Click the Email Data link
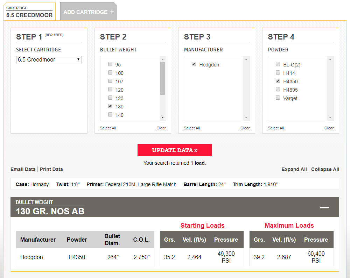350x278 pixels. [23, 169]
